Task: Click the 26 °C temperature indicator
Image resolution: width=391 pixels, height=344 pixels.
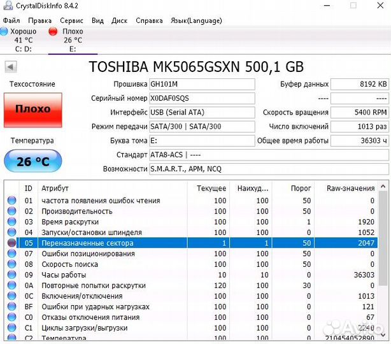Action: point(33,161)
